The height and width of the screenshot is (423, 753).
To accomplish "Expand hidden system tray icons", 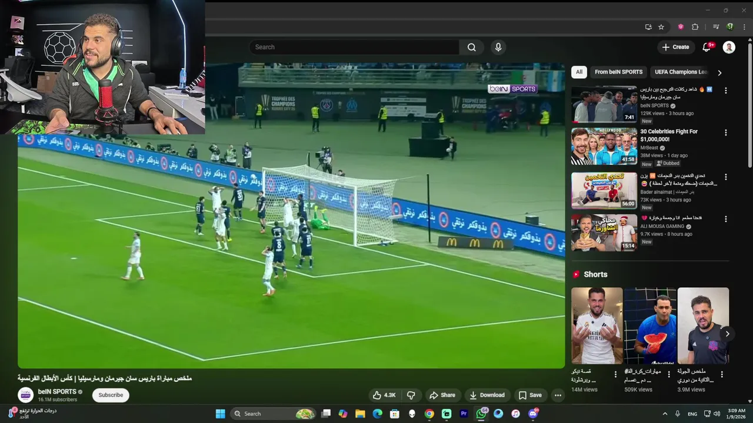I will coord(665,414).
